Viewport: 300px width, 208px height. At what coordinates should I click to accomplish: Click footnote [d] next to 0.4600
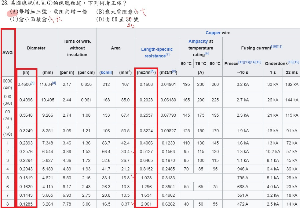(32, 83)
